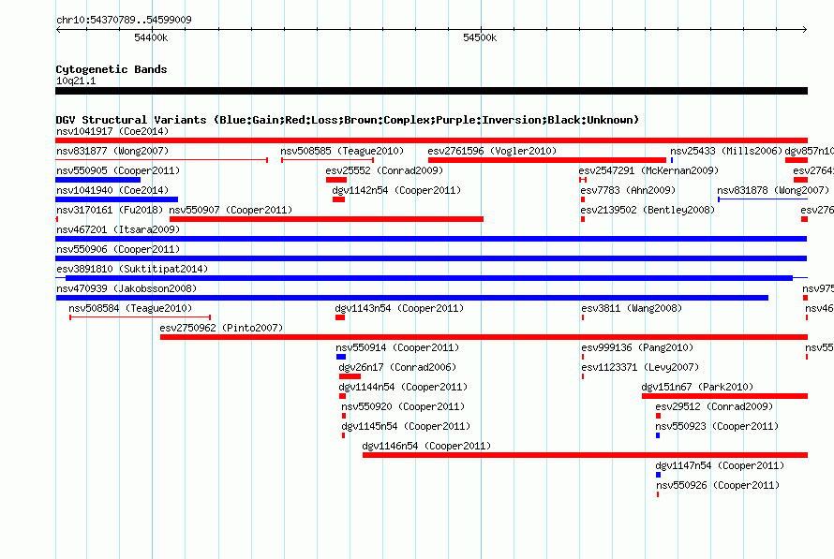Image resolution: width=834 pixels, height=559 pixels.
Task: Click the blue bar under nsv550906
Action: click(x=431, y=258)
